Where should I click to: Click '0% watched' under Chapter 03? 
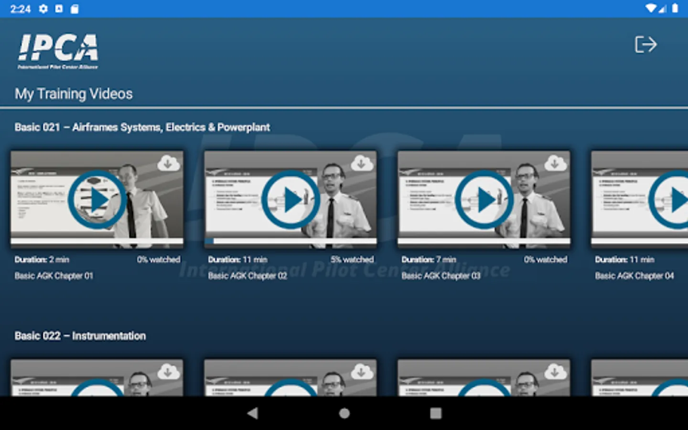tap(546, 259)
